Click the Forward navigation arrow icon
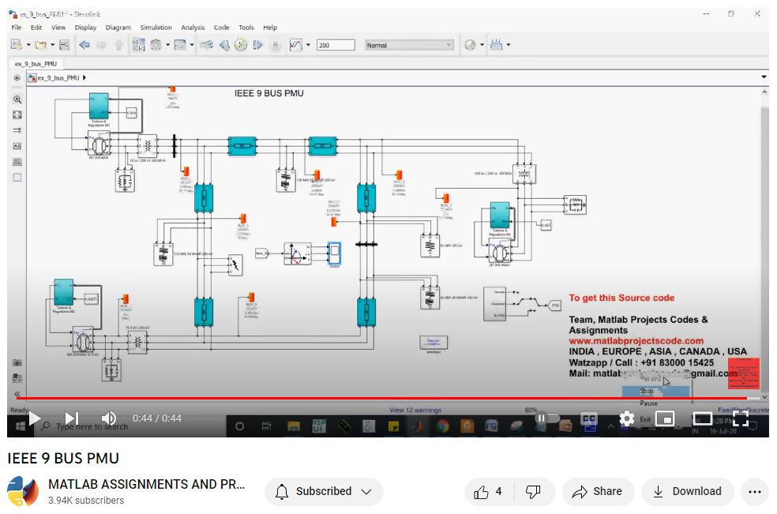The image size is (777, 514). point(102,45)
